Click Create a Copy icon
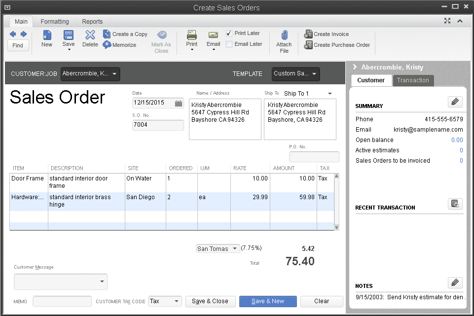This screenshot has width=474, height=316. coord(107,34)
